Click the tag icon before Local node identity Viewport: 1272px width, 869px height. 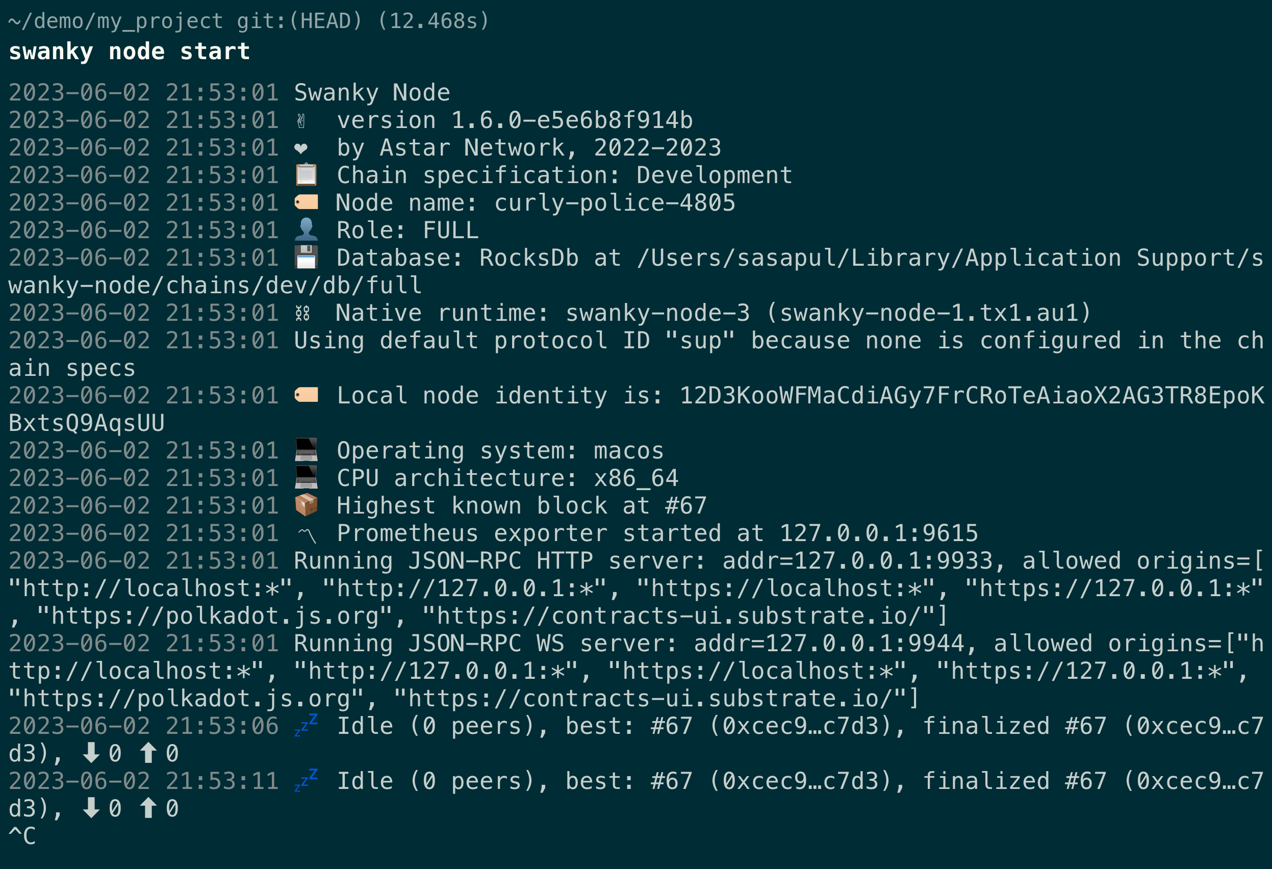[306, 395]
